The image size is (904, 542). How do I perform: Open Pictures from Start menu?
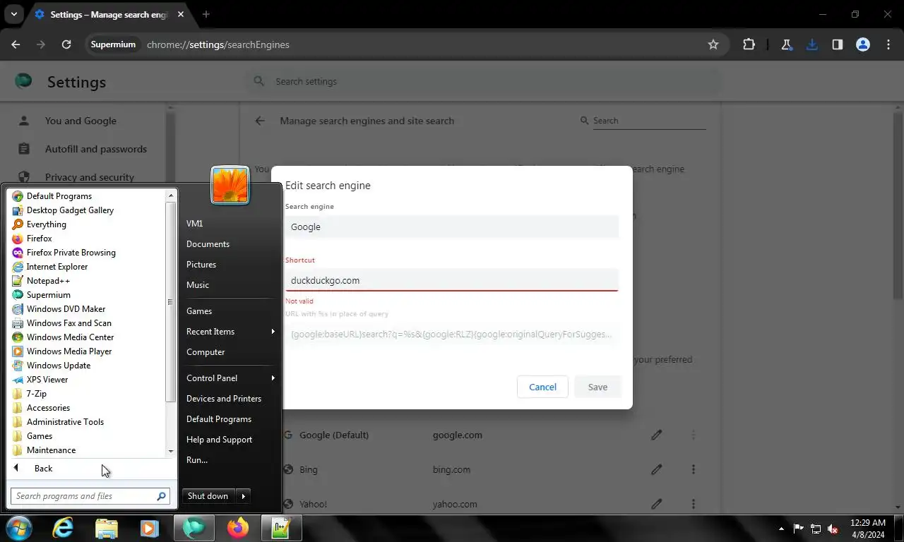[201, 265]
